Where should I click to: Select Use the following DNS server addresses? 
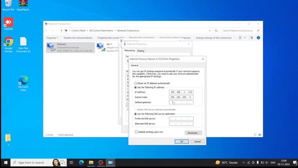[135, 114]
